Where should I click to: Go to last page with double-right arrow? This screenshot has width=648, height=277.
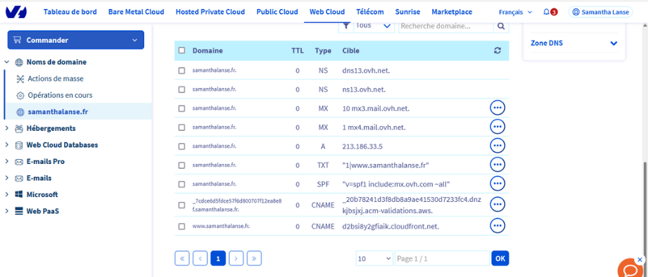click(x=254, y=258)
